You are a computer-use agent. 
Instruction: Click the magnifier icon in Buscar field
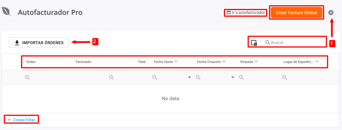click(x=268, y=43)
